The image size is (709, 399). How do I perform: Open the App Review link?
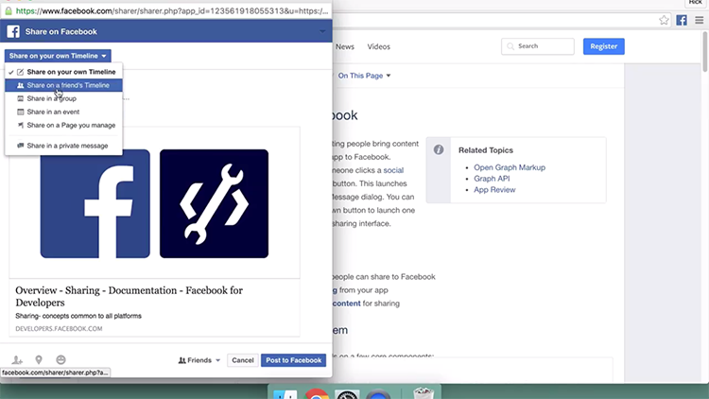coord(494,189)
